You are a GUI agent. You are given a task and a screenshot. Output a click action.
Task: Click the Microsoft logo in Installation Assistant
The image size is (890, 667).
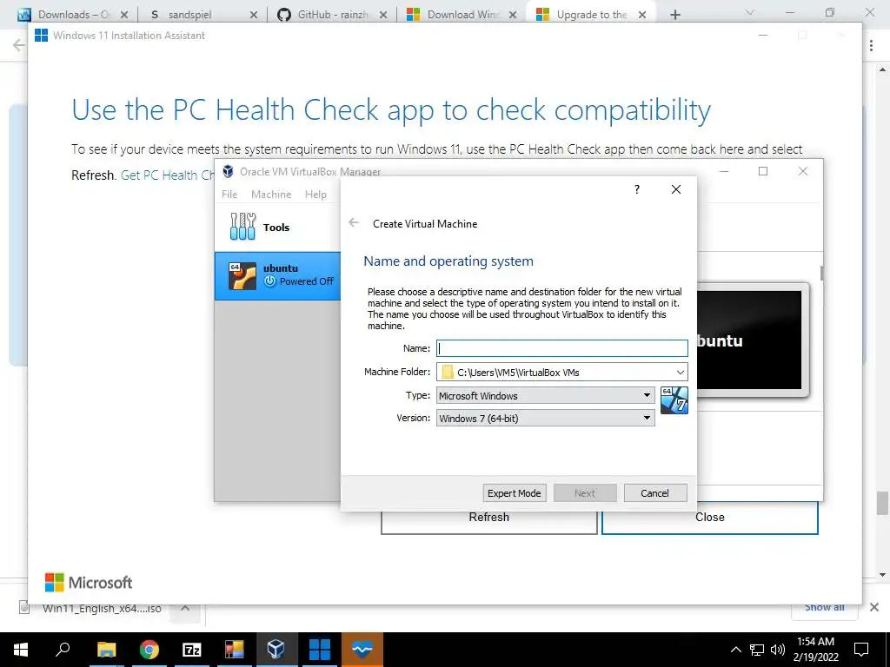[x=89, y=583]
